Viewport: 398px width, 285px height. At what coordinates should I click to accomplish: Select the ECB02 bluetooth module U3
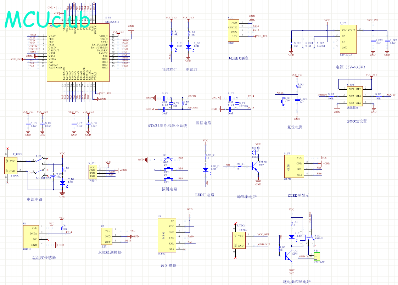(167, 235)
